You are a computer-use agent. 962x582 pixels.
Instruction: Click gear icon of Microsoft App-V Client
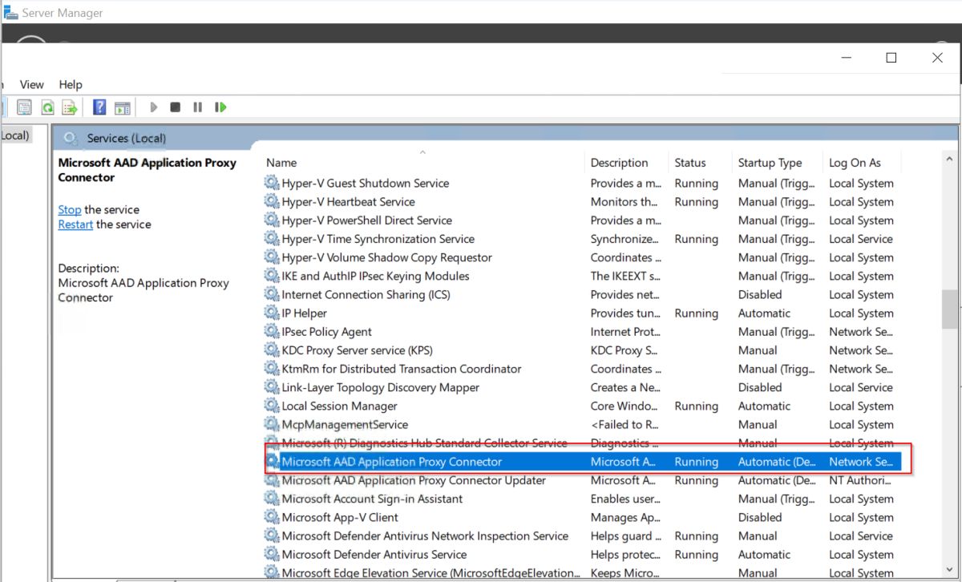click(272, 517)
